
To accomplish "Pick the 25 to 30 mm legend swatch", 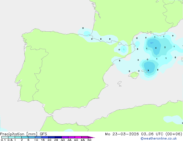I will (x=58, y=137).
